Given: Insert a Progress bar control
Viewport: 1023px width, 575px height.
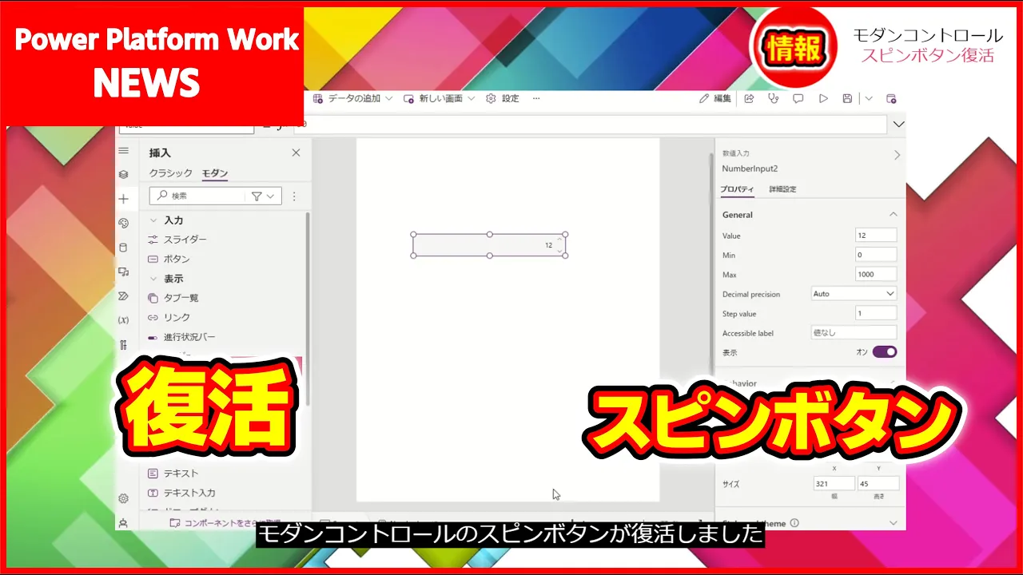Looking at the screenshot, I should (181, 337).
